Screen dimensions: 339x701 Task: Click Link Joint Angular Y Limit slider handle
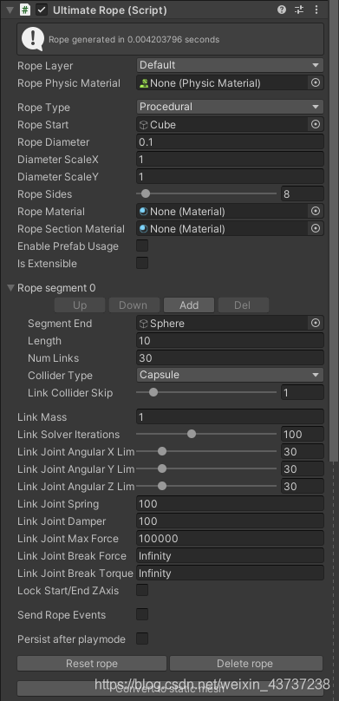coord(162,468)
